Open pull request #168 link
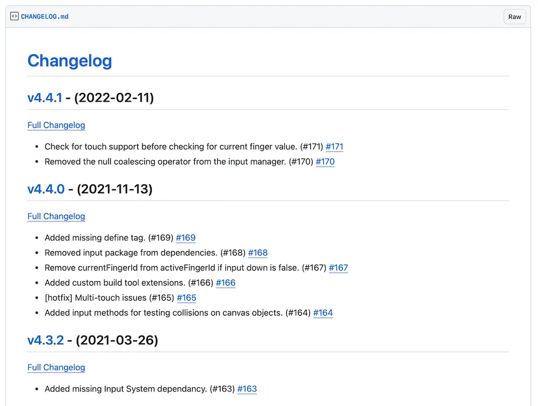The height and width of the screenshot is (406, 538). [x=258, y=253]
